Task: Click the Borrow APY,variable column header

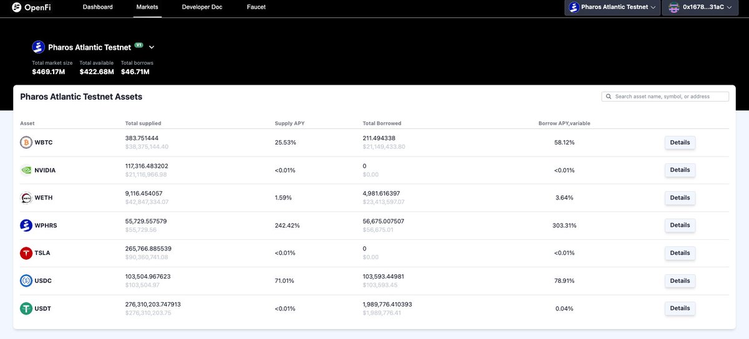Action: click(564, 123)
